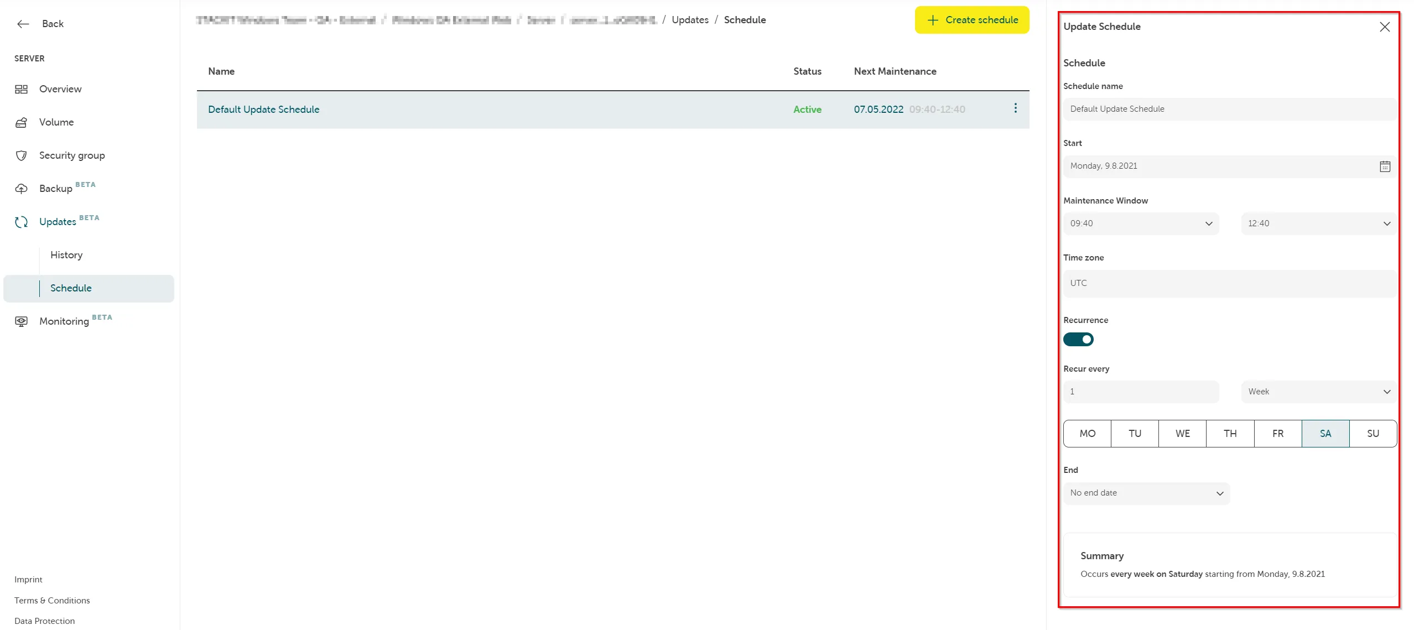This screenshot has height=630, width=1414.
Task: Open the calendar picker for Start date
Action: click(x=1385, y=166)
